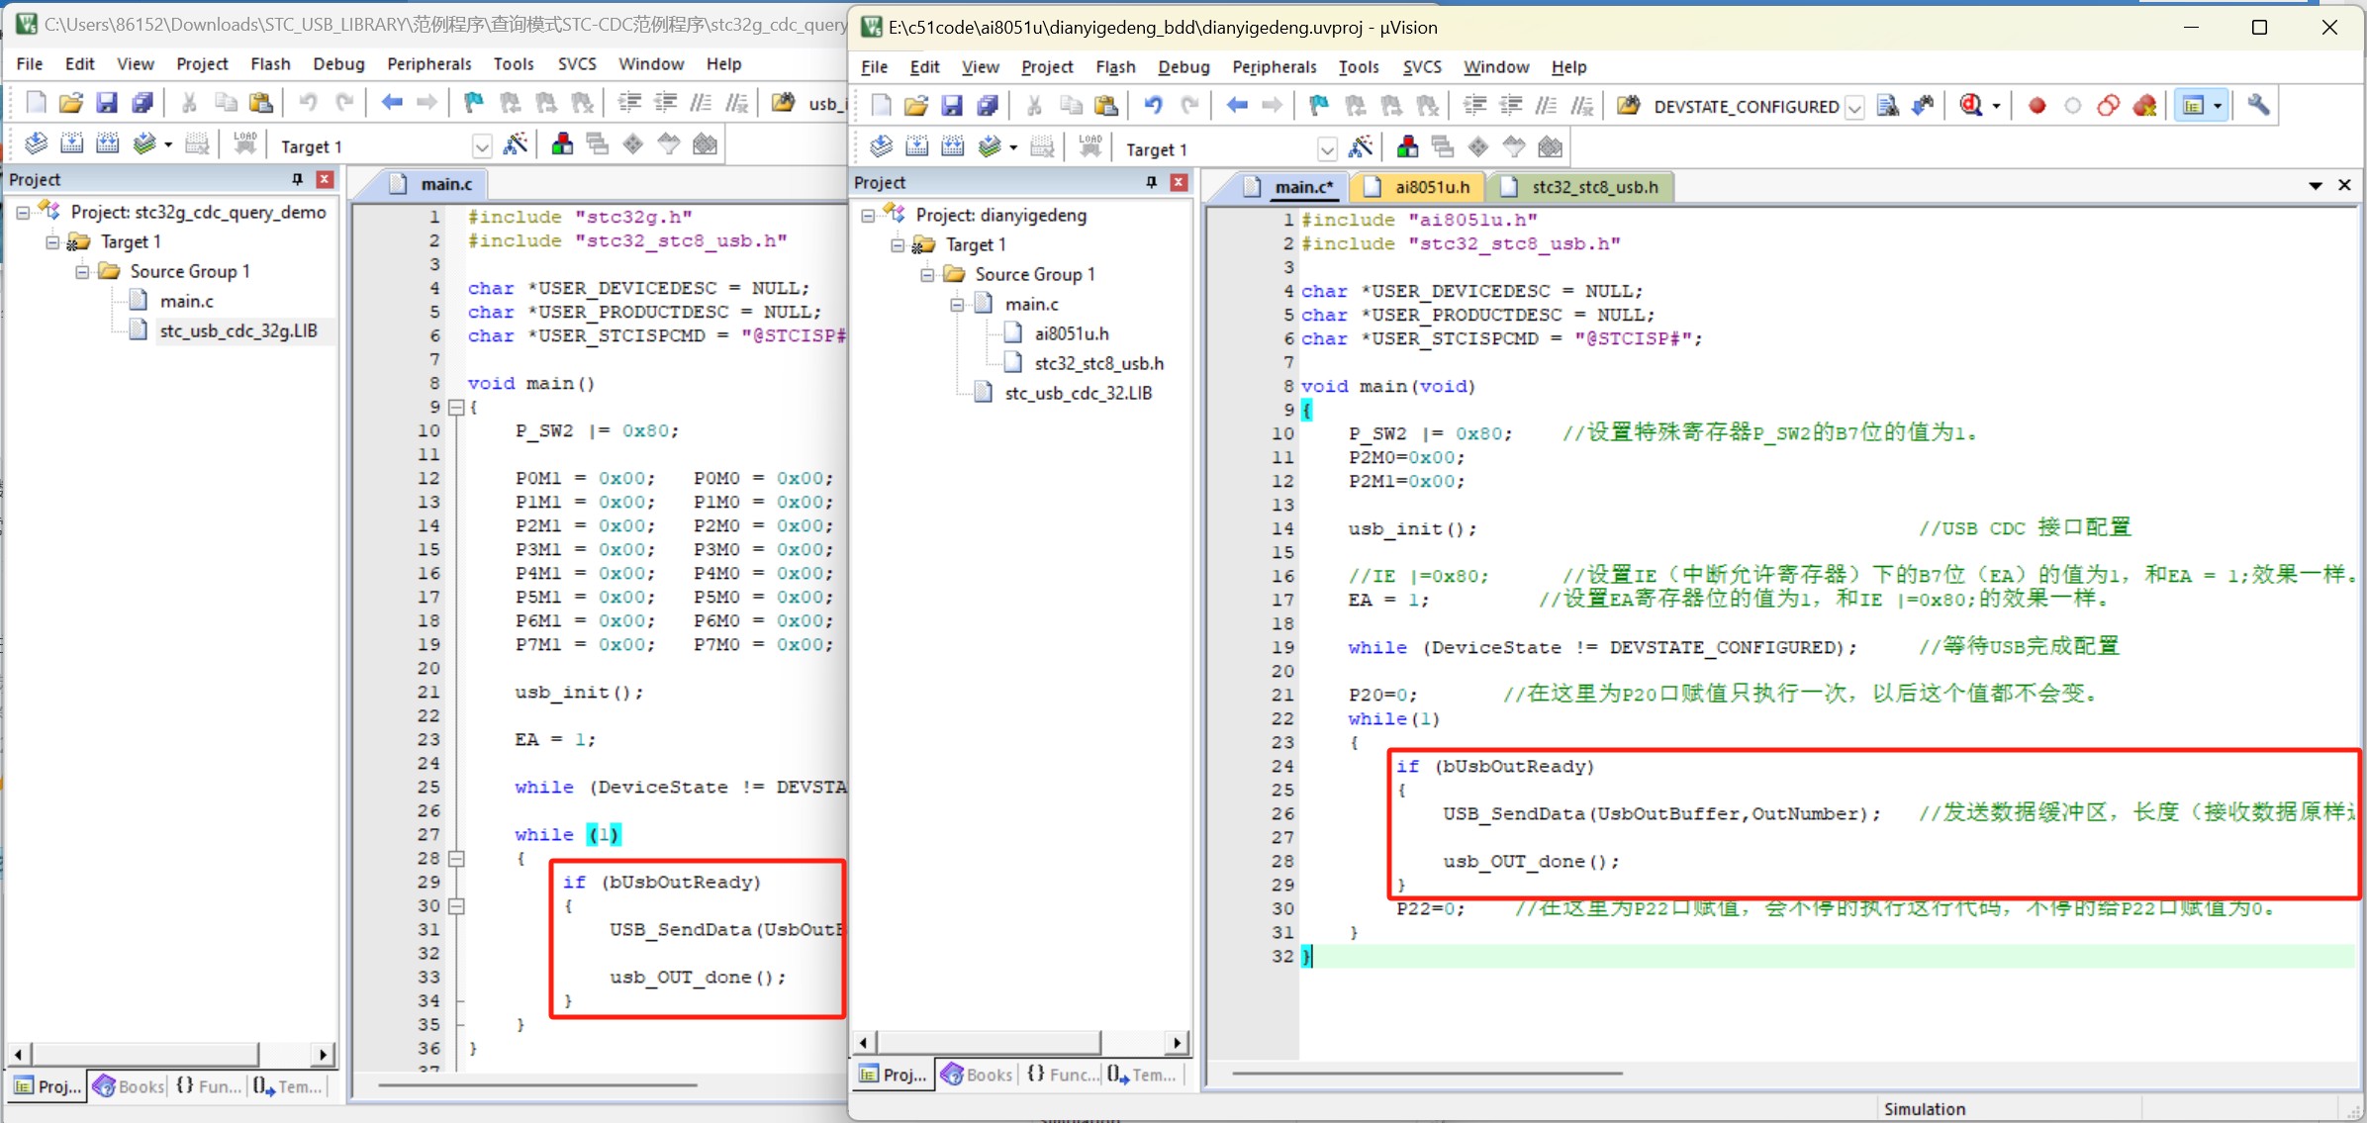Select stc_usb_cdc_32g.LIB in stc32g tree
Screen dimensions: 2367x1123
pos(238,330)
